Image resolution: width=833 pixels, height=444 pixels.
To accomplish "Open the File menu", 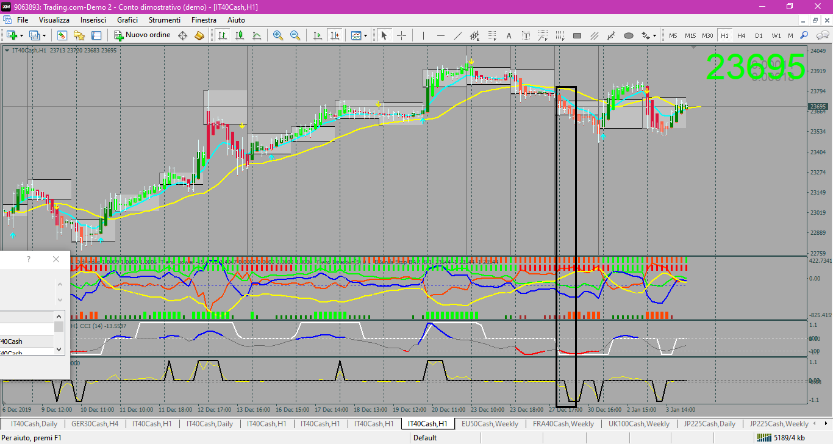I will 23,20.
